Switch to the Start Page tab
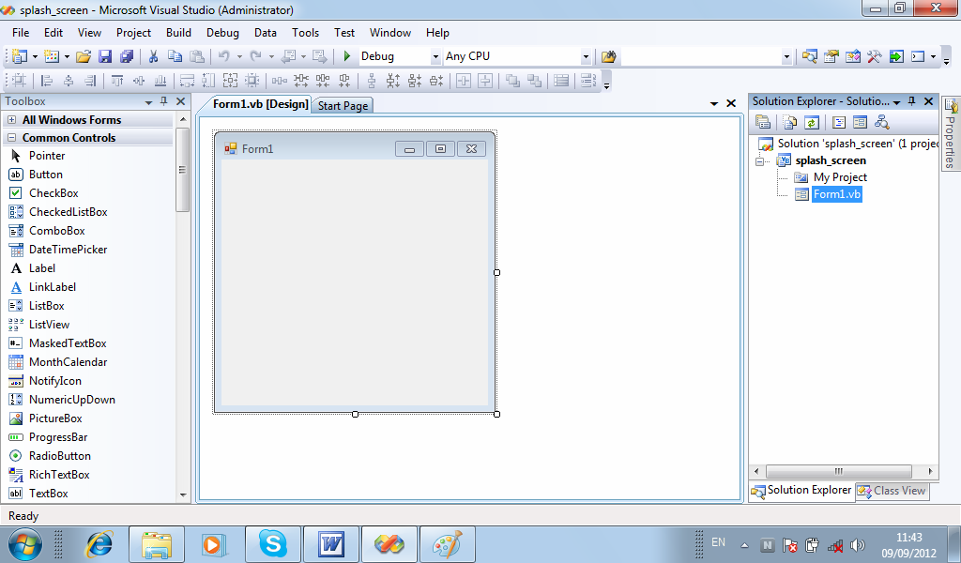 [x=342, y=105]
